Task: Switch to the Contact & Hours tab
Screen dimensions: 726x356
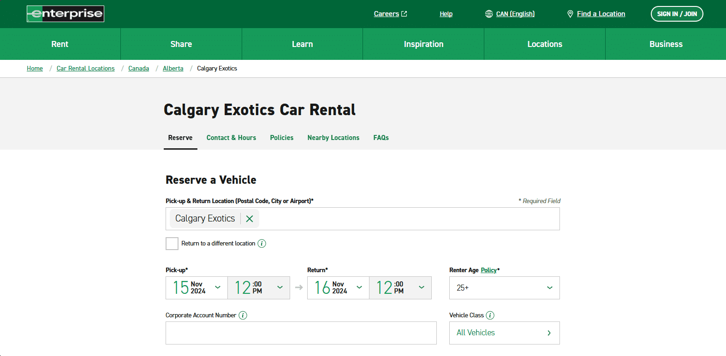Action: tap(231, 138)
